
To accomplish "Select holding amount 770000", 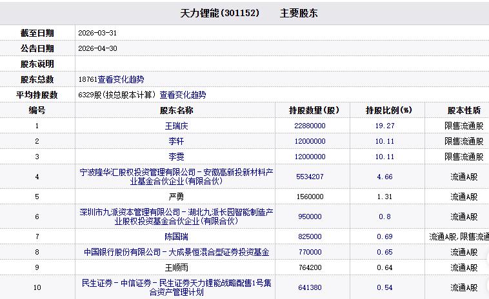I will (310, 252).
